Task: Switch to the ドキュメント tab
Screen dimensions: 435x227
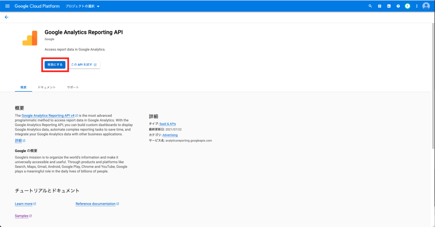Action: click(x=47, y=87)
